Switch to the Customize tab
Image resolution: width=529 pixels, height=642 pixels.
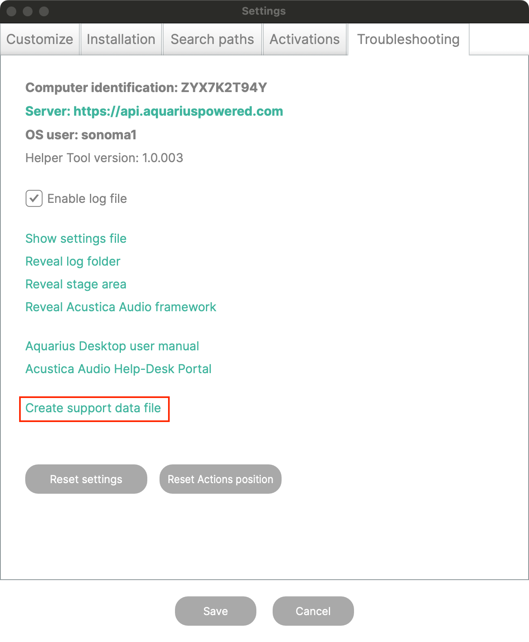(40, 39)
